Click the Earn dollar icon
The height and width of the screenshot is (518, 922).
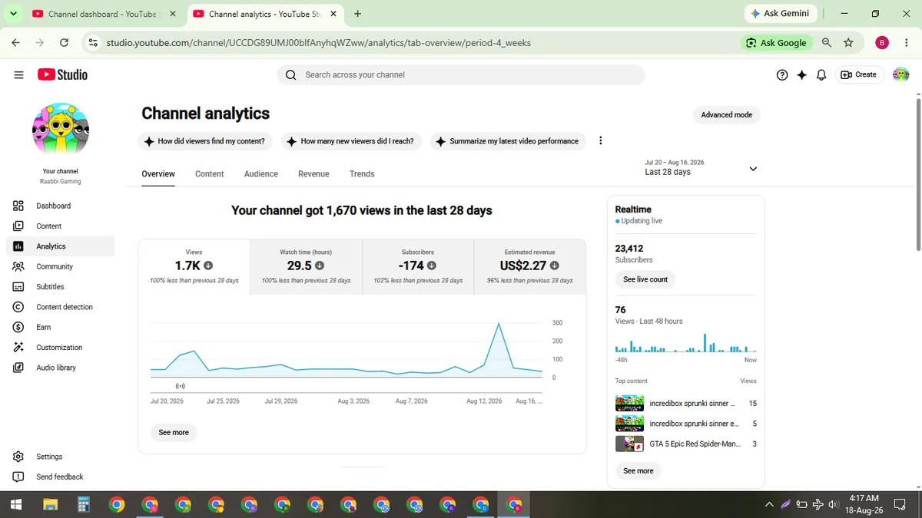[x=18, y=327]
